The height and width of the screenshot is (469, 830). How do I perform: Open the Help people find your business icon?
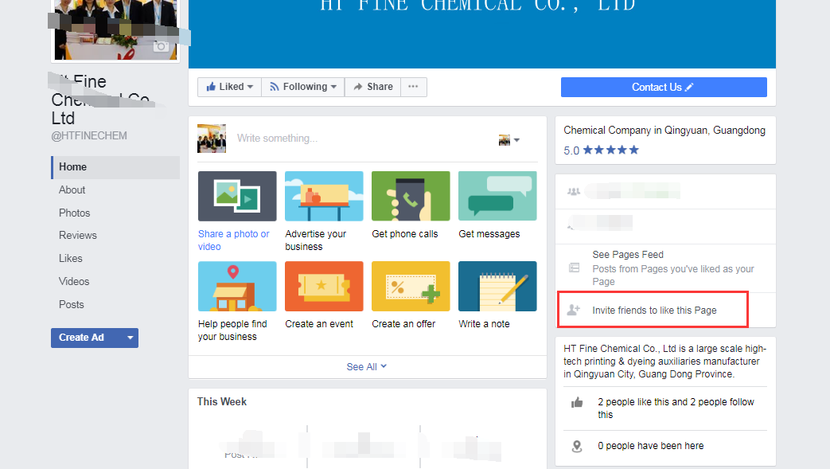tap(237, 286)
